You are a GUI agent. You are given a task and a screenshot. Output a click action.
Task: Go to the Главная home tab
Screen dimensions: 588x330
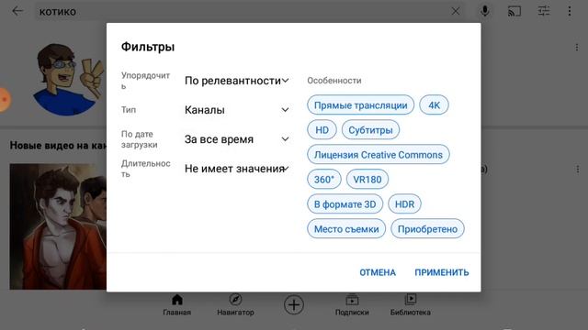177,305
